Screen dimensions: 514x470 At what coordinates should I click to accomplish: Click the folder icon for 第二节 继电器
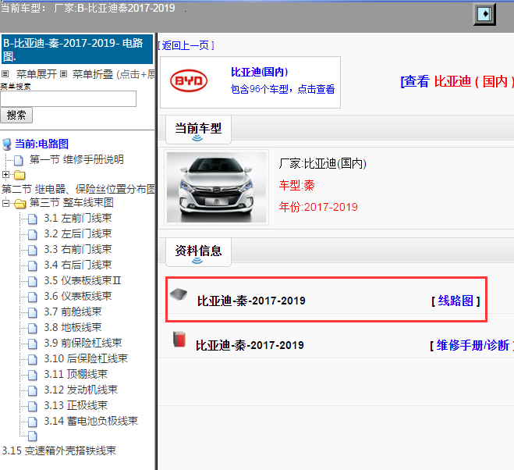tap(19, 175)
